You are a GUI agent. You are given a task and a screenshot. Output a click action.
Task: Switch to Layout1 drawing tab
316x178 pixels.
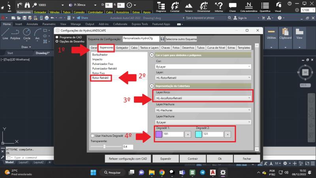point(24,162)
